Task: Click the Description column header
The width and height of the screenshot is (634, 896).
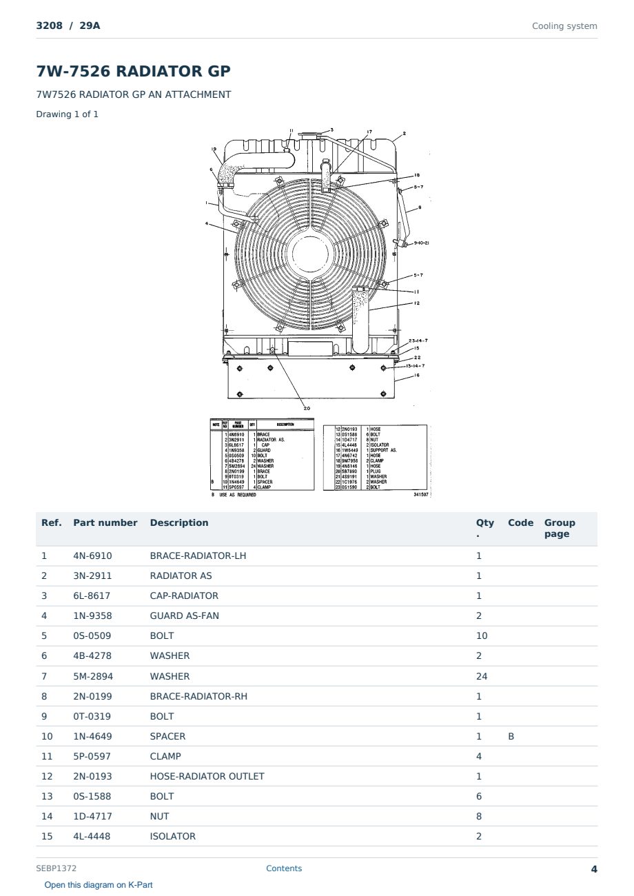Action: coord(179,522)
